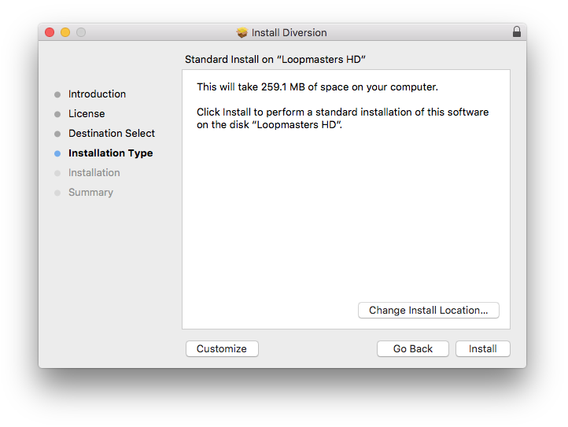Click the package icon beside Install Diversion

click(x=242, y=32)
